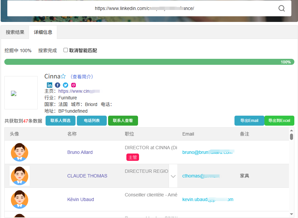Switch to the 搜索结果 tab
The height and width of the screenshot is (218, 298).
(15, 32)
